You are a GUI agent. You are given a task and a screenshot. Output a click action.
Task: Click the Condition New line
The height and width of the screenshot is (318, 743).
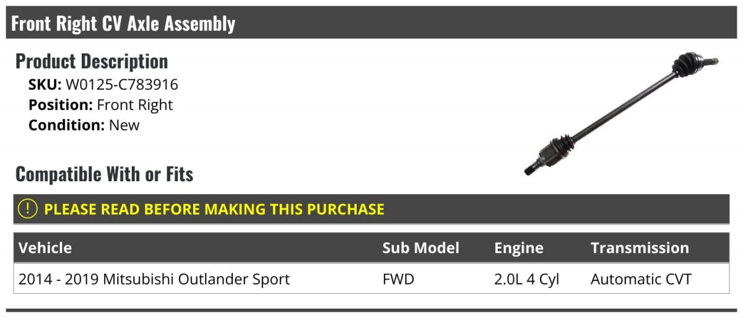(x=84, y=125)
